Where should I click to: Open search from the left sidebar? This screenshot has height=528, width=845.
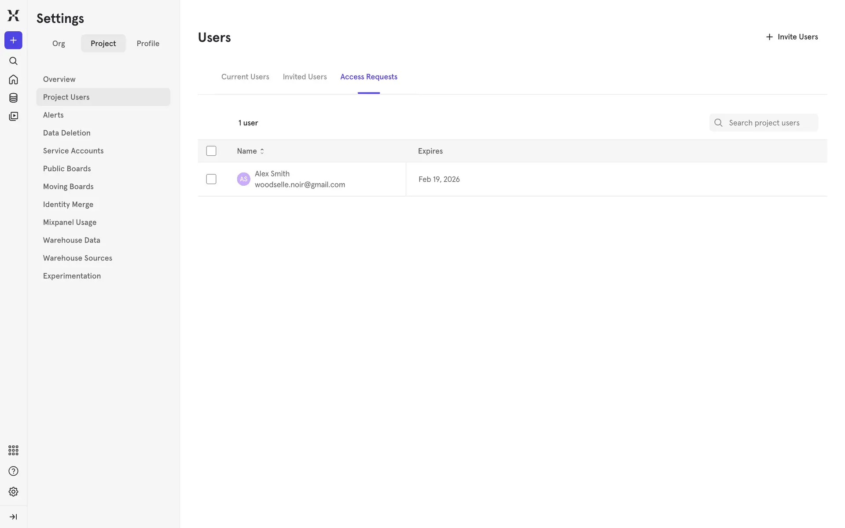coord(13,61)
